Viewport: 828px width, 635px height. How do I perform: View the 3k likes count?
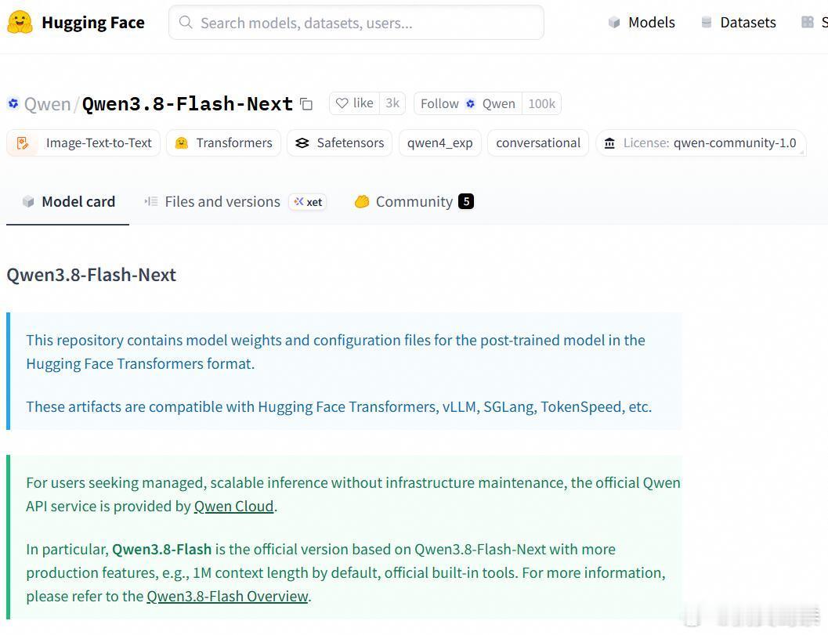click(x=392, y=103)
